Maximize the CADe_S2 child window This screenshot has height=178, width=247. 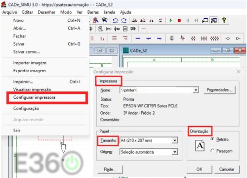(x=228, y=50)
